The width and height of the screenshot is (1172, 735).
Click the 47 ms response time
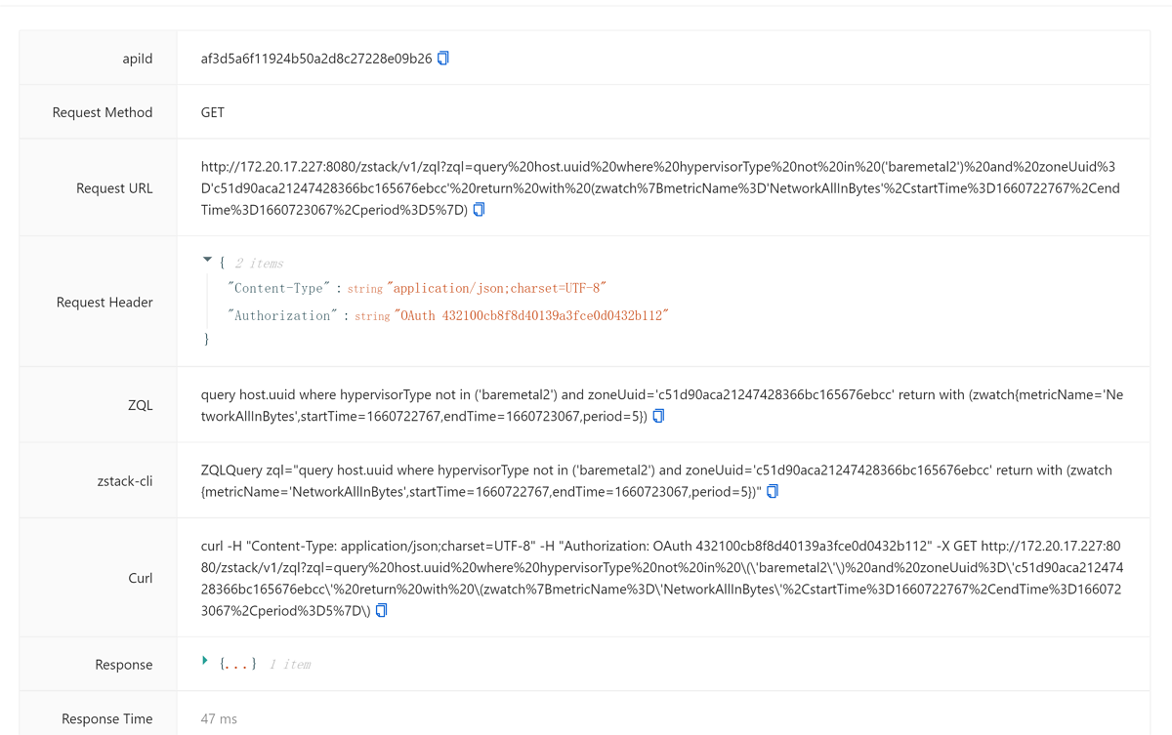click(219, 719)
